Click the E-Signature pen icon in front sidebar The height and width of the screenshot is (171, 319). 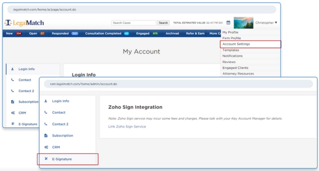tap(46, 159)
